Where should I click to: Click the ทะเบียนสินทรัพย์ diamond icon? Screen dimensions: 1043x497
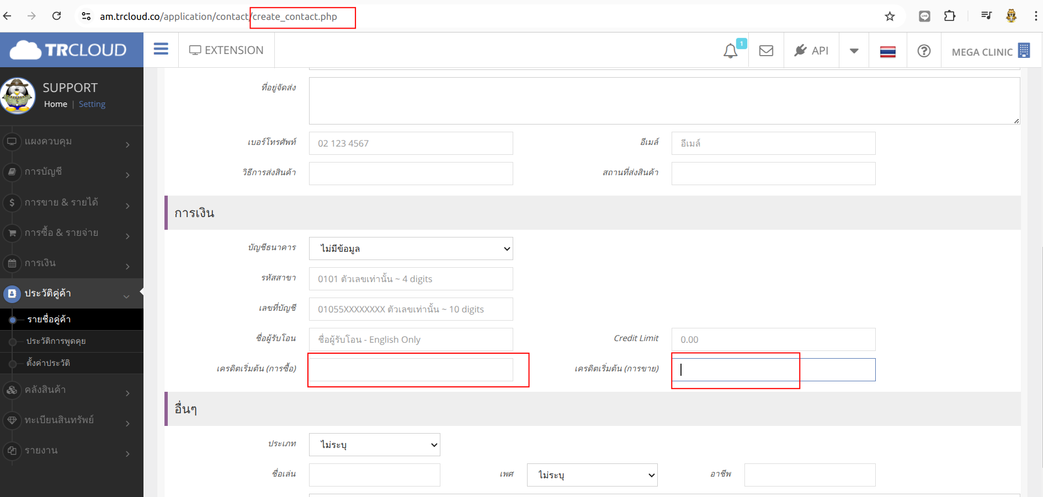click(x=12, y=420)
